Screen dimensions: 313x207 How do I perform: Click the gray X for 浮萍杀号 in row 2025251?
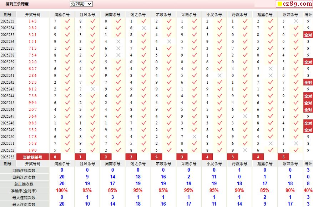point(296,143)
